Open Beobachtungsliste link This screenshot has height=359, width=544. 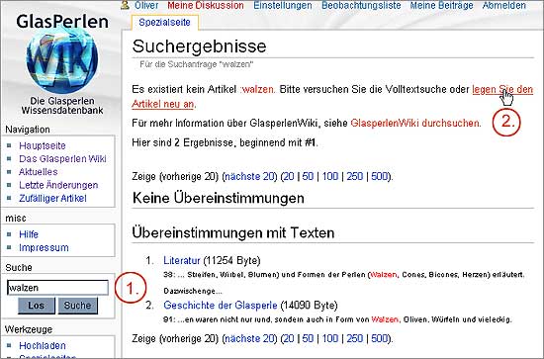(361, 5)
